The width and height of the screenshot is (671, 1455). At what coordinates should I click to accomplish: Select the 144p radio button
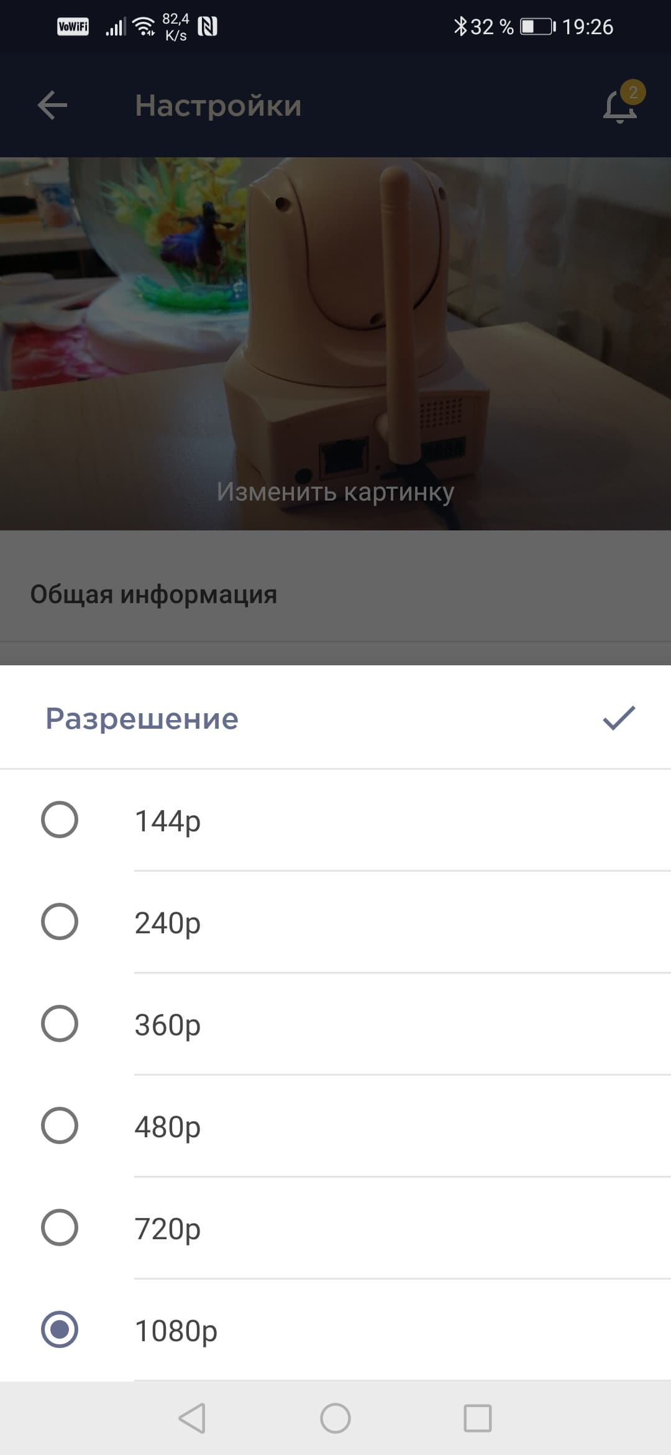(x=60, y=820)
